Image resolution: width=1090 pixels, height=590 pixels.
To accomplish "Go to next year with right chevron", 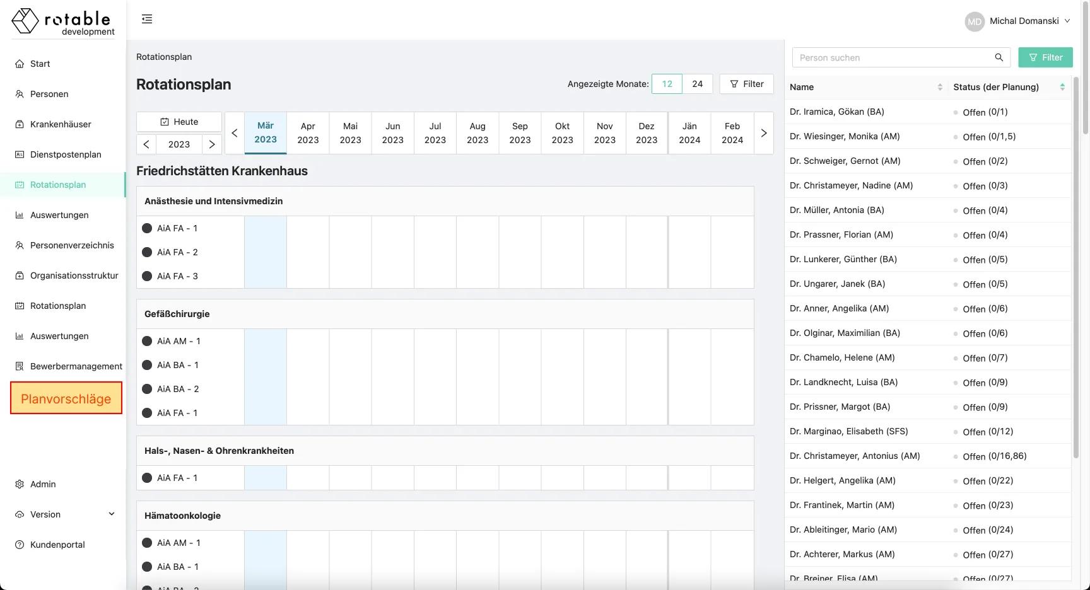I will click(x=212, y=144).
